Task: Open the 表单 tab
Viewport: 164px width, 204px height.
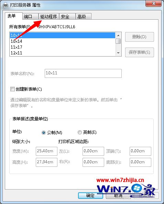Action: (x=14, y=16)
